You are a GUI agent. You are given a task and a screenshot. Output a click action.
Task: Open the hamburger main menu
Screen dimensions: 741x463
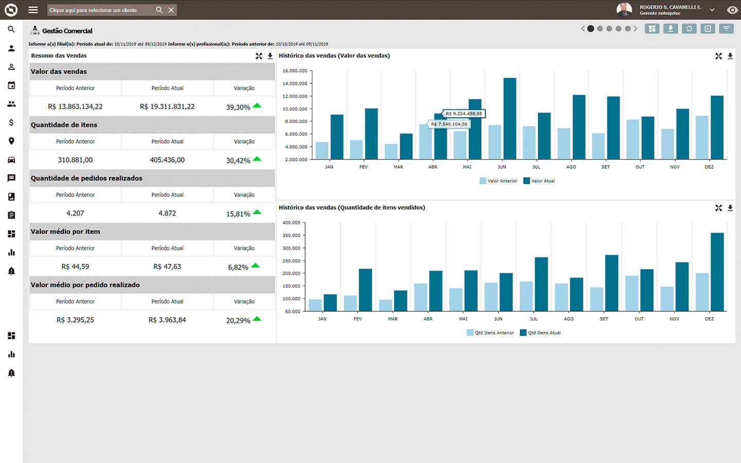pos(33,10)
